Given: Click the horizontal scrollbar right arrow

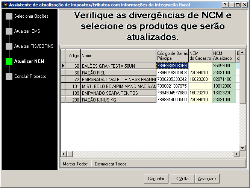Looking at the screenshot, I should tap(237, 154).
